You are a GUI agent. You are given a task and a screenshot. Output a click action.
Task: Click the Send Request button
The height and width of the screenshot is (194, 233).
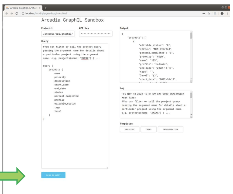(53, 175)
